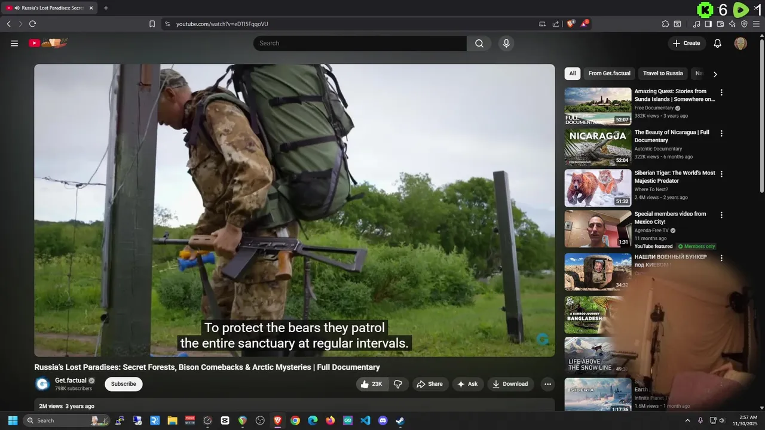The image size is (765, 430).
Task: Open the playlist music note icon
Action: pyautogui.click(x=696, y=24)
